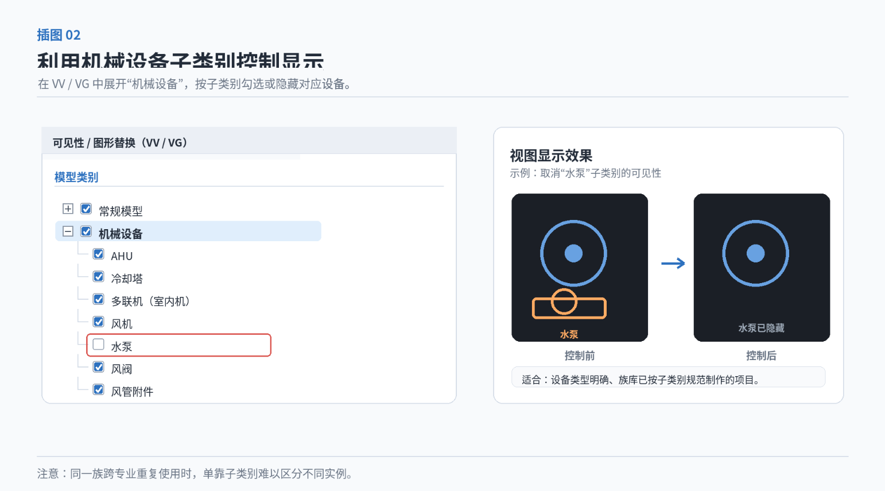Screen dimensions: 885x491
Task: Click the blue circle equipment in 控制后
Action: pyautogui.click(x=755, y=253)
